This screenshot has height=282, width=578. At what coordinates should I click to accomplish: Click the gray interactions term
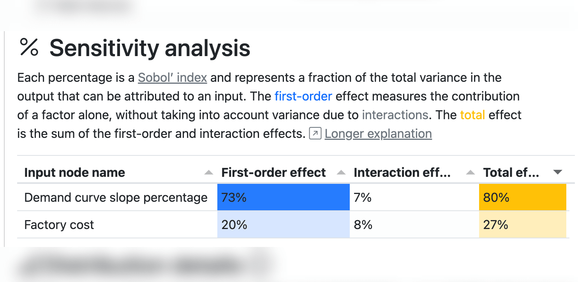[395, 115]
